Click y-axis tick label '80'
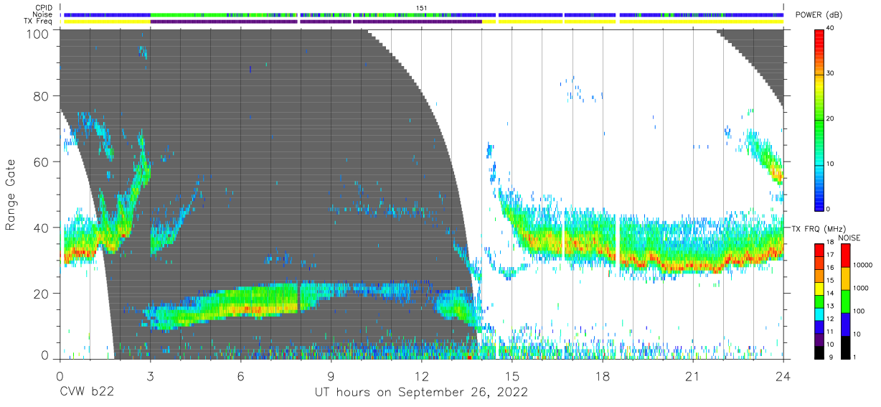The height and width of the screenshot is (407, 881). (x=42, y=96)
